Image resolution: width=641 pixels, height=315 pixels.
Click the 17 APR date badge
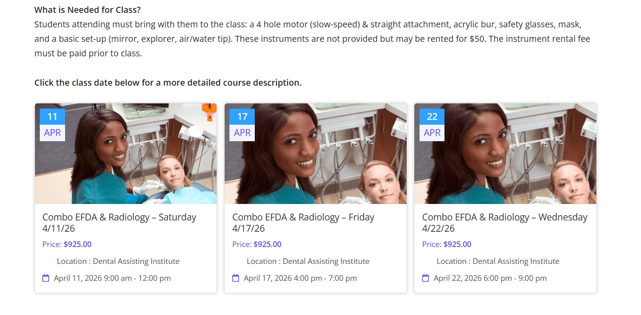[x=242, y=125]
